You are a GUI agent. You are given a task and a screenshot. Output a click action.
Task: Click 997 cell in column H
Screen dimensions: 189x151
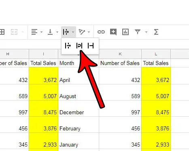click(15, 109)
